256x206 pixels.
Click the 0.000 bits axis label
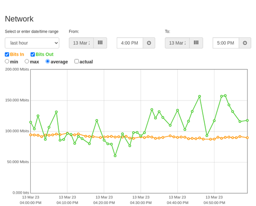(21, 193)
